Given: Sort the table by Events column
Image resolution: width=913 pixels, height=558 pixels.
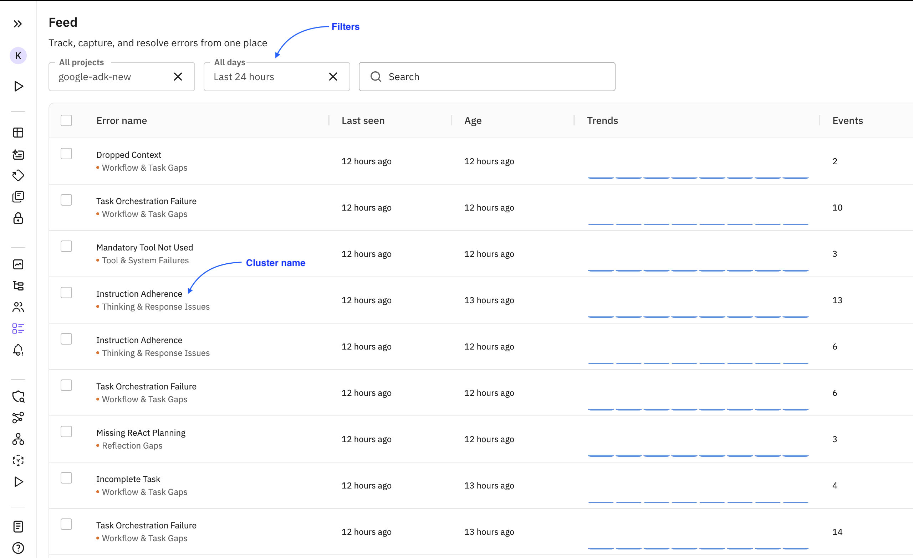Looking at the screenshot, I should pyautogui.click(x=847, y=120).
